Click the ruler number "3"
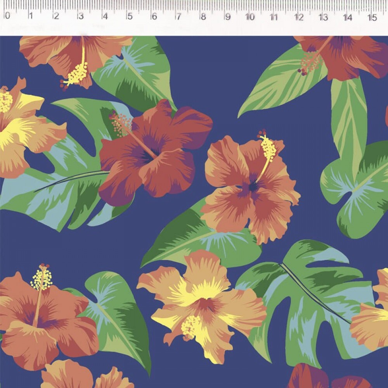Screen dimensions: 388x388 (81, 16)
